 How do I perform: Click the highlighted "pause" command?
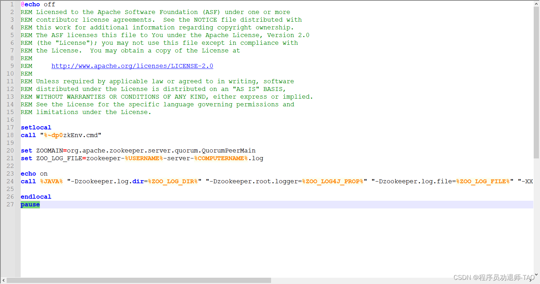(30, 204)
